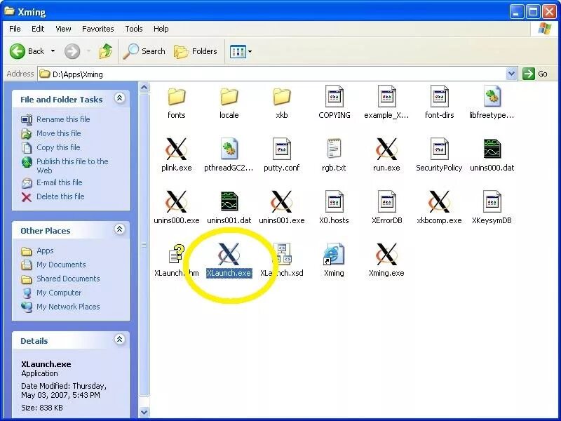Open the Tools menu
The image size is (561, 421).
point(133,29)
